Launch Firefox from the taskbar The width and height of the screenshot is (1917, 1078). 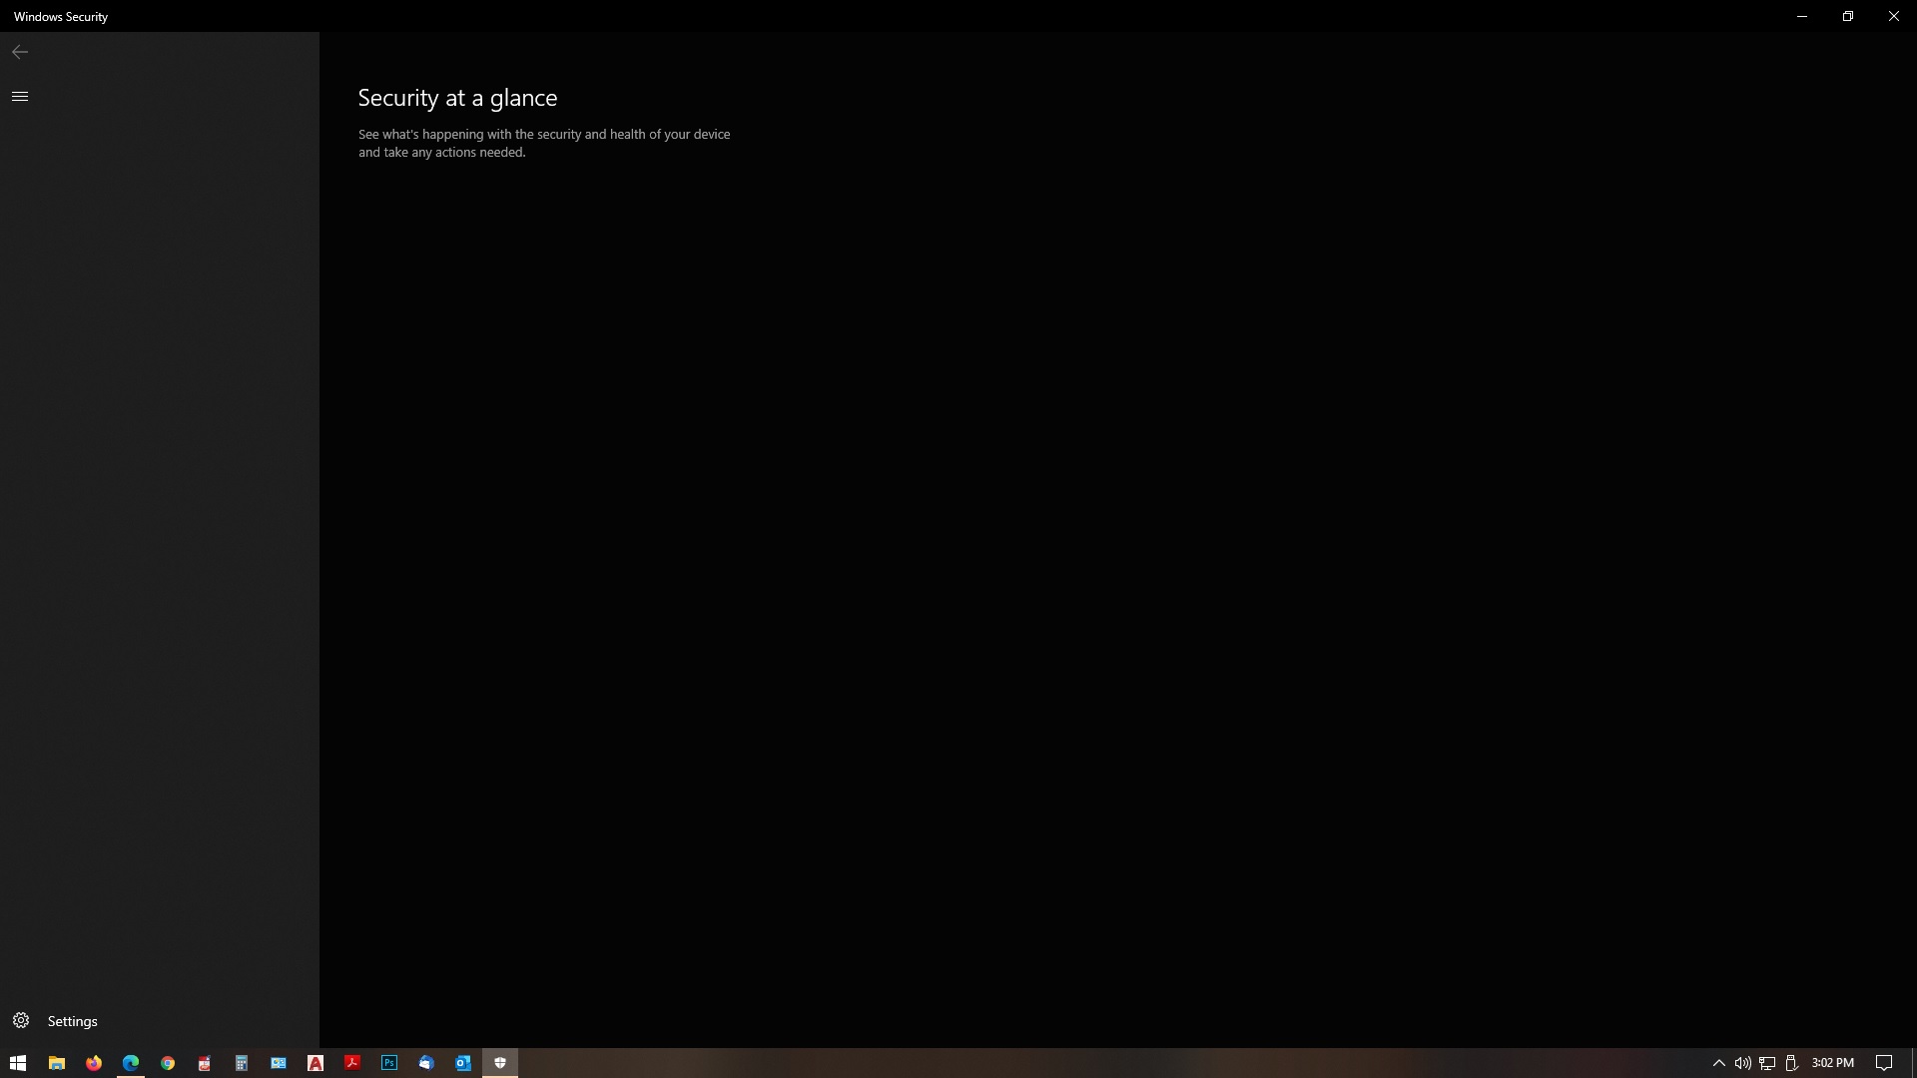point(94,1063)
